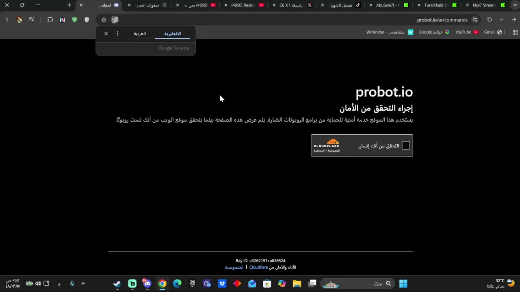This screenshot has height=292, width=520.
Task: Check the Cloudflare human verification checkbox
Action: point(406,146)
